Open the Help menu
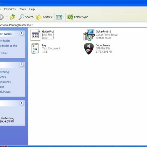 pyautogui.click(x=32, y=9)
